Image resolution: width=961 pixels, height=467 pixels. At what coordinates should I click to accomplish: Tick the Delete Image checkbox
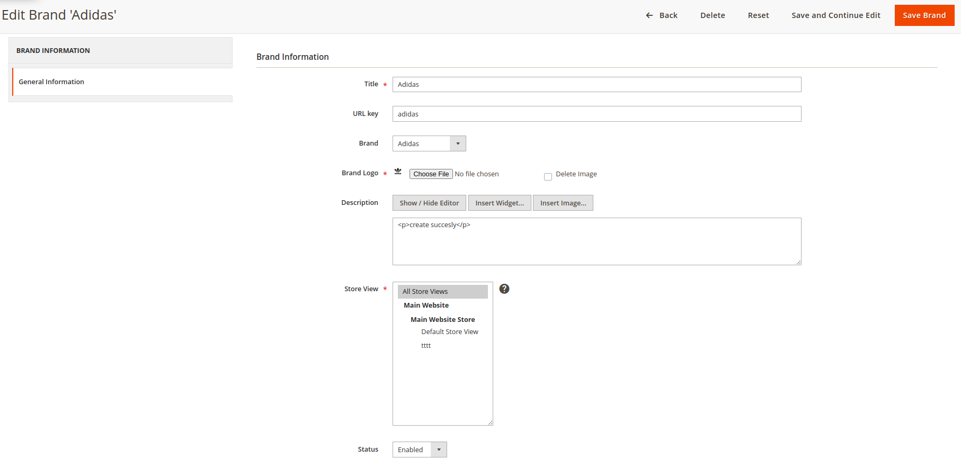pos(548,177)
